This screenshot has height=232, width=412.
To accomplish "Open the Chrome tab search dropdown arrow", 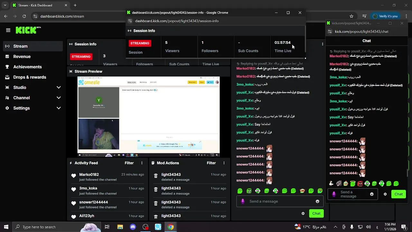I will (5, 5).
